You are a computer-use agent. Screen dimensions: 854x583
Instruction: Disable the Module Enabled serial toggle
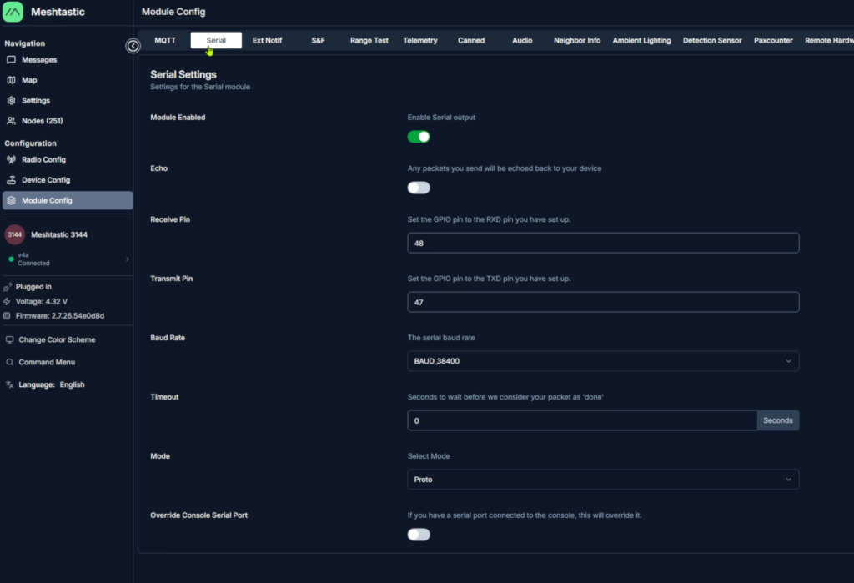(x=419, y=137)
